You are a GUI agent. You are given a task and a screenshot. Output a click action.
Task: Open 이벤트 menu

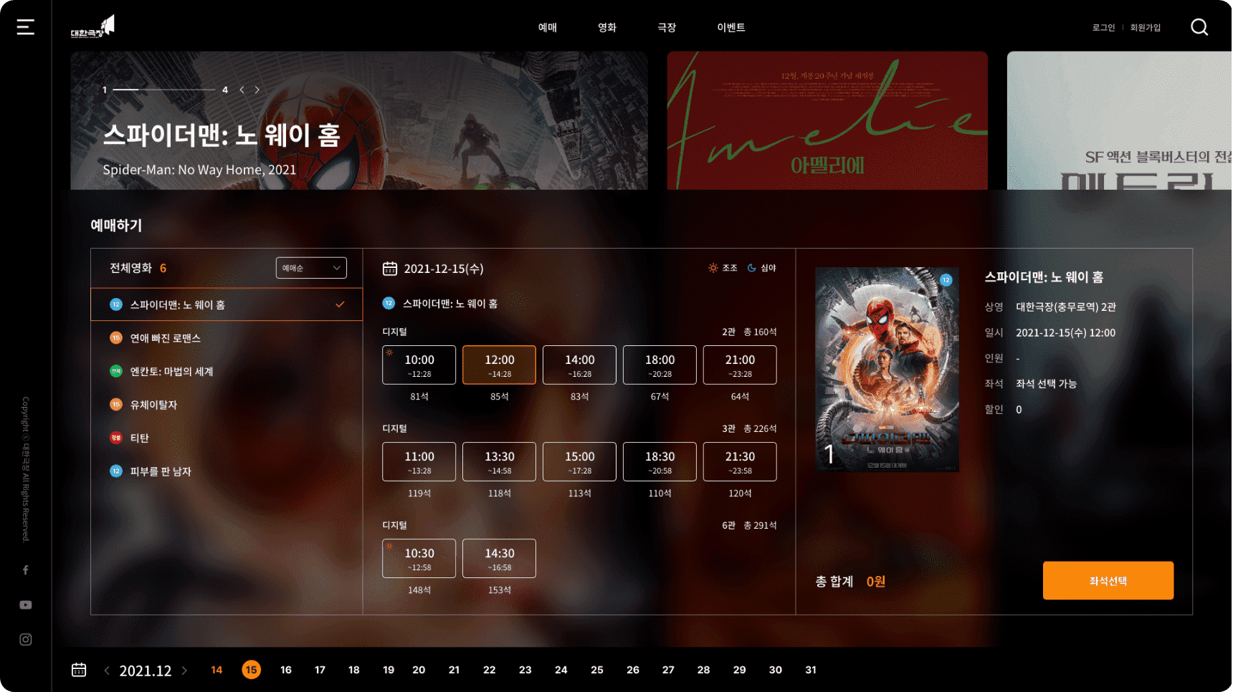[x=731, y=27]
